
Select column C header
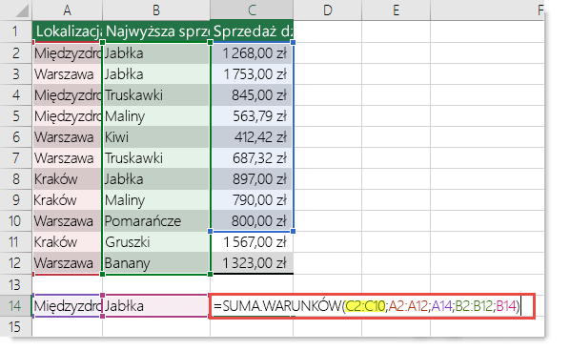(252, 10)
